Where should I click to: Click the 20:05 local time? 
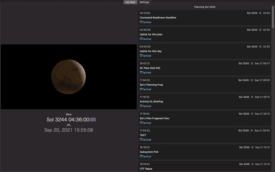tap(266, 13)
